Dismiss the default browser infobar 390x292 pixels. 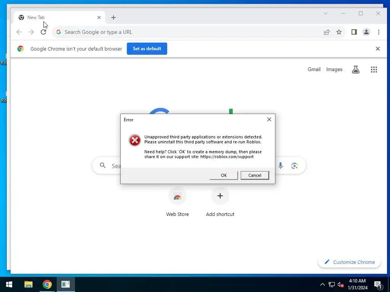pos(378,49)
